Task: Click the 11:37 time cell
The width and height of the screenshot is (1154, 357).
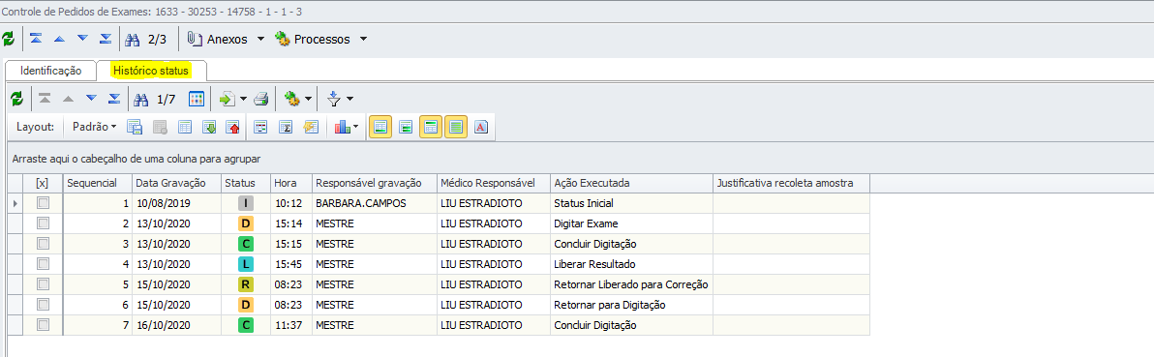Action: click(x=291, y=325)
